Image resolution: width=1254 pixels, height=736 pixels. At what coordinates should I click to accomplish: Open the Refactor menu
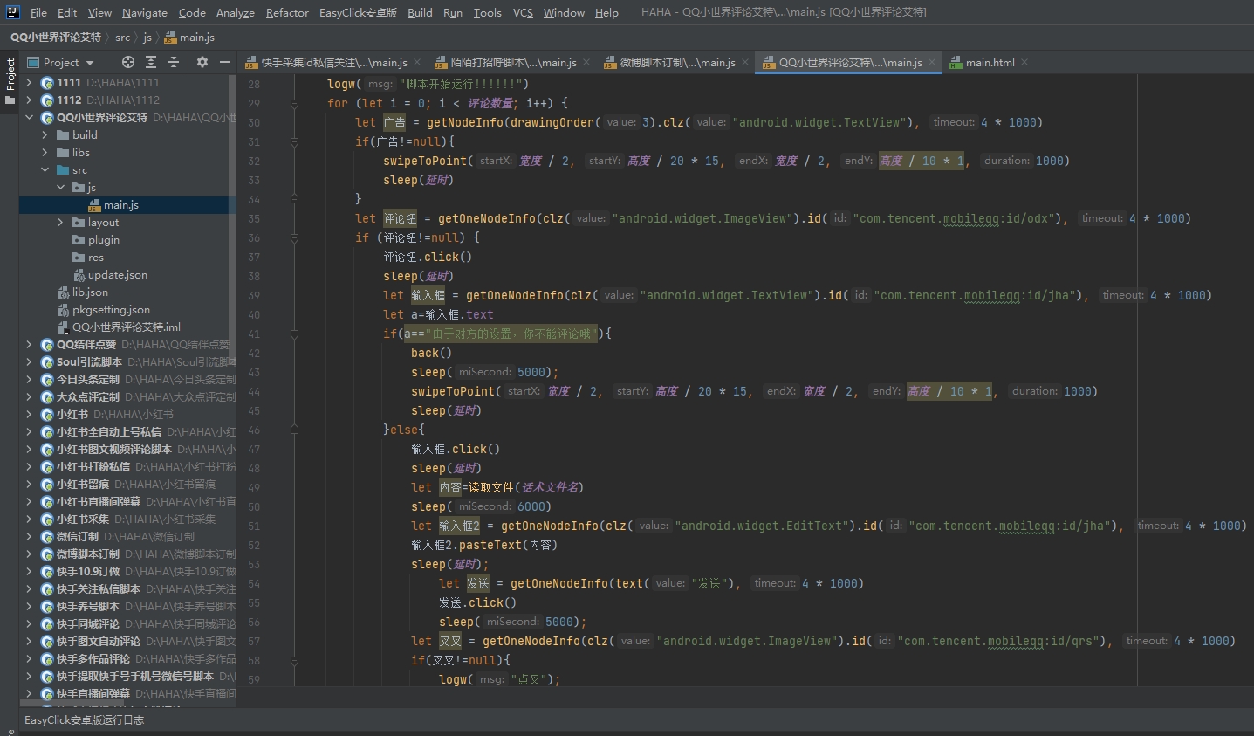click(287, 12)
